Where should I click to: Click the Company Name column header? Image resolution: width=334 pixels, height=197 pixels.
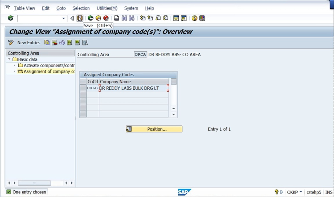[x=134, y=82]
